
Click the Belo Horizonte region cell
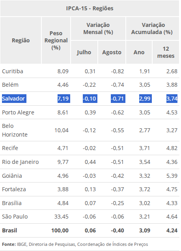pos(15,130)
